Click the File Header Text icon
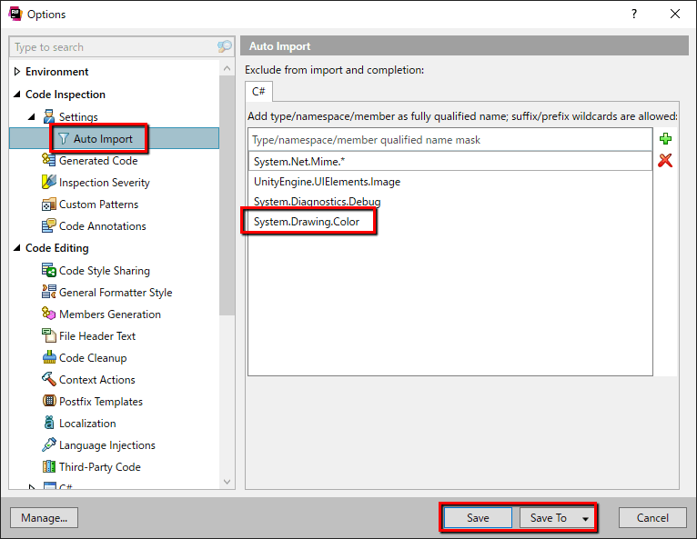Image resolution: width=697 pixels, height=539 pixels. click(x=48, y=335)
